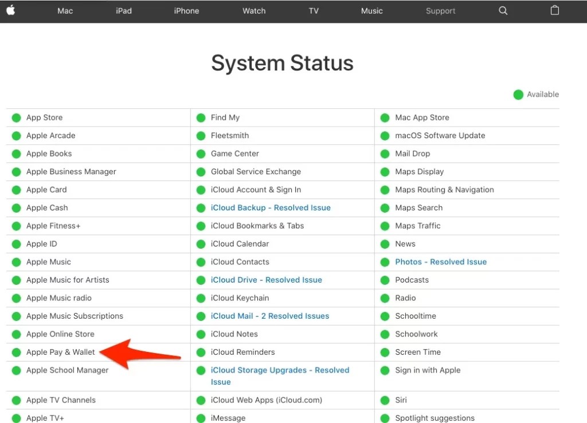This screenshot has width=587, height=423.
Task: Click the status dot next to News
Action: [385, 244]
